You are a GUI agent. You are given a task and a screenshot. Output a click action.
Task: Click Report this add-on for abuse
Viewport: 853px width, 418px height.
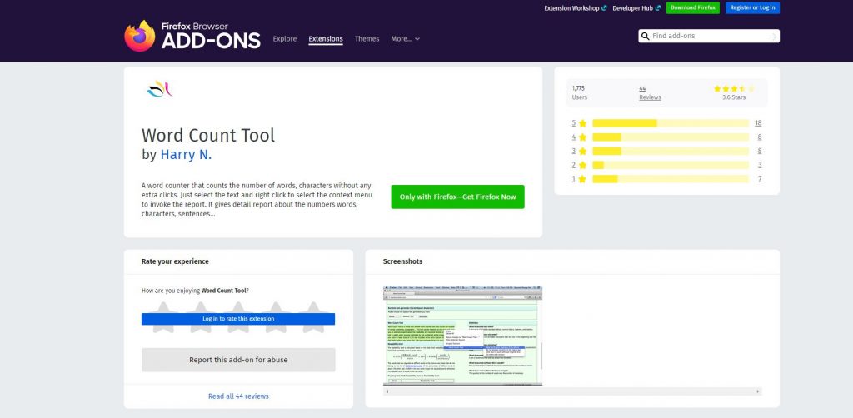click(x=238, y=360)
